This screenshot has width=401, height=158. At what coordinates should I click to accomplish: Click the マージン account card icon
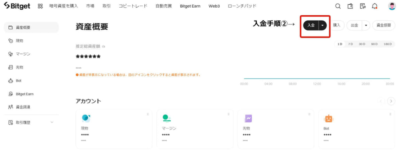[x=166, y=118]
